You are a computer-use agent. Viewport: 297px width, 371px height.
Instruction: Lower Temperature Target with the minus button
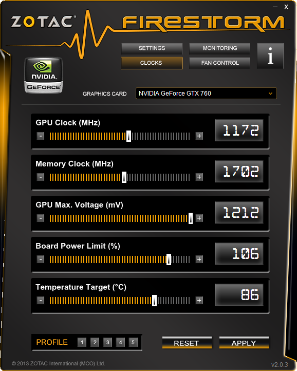41,301
